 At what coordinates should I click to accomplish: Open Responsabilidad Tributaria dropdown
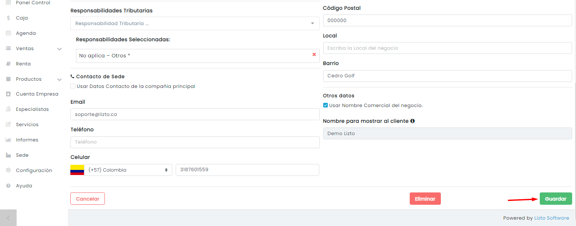[x=195, y=23]
